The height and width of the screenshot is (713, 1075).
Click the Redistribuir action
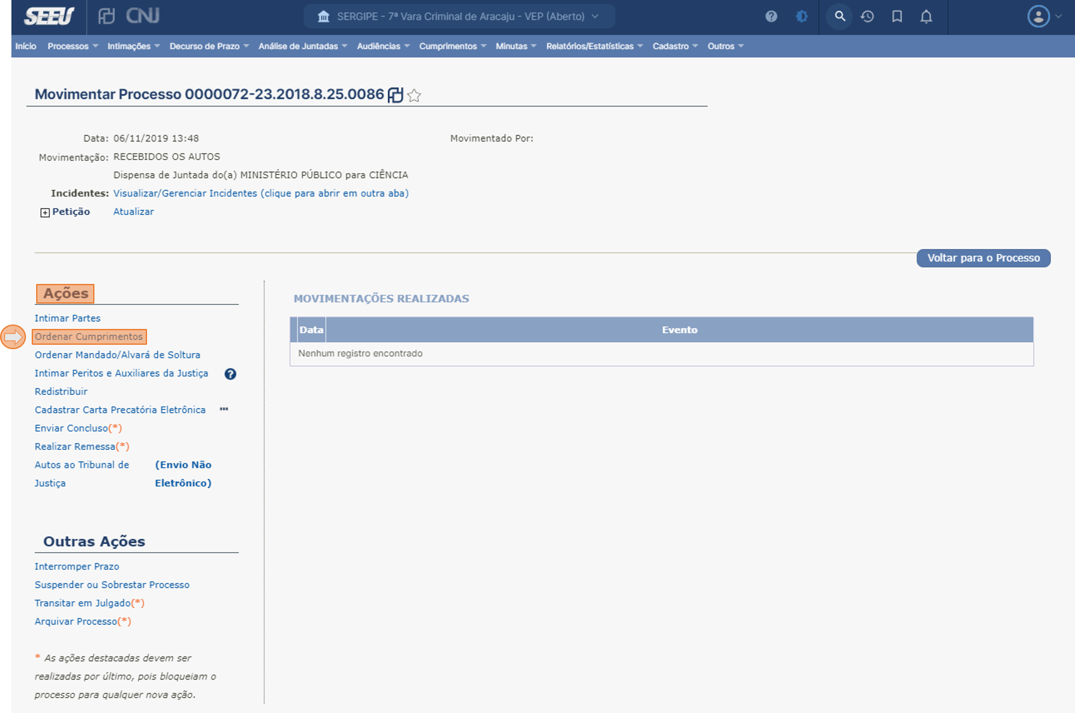tap(61, 392)
